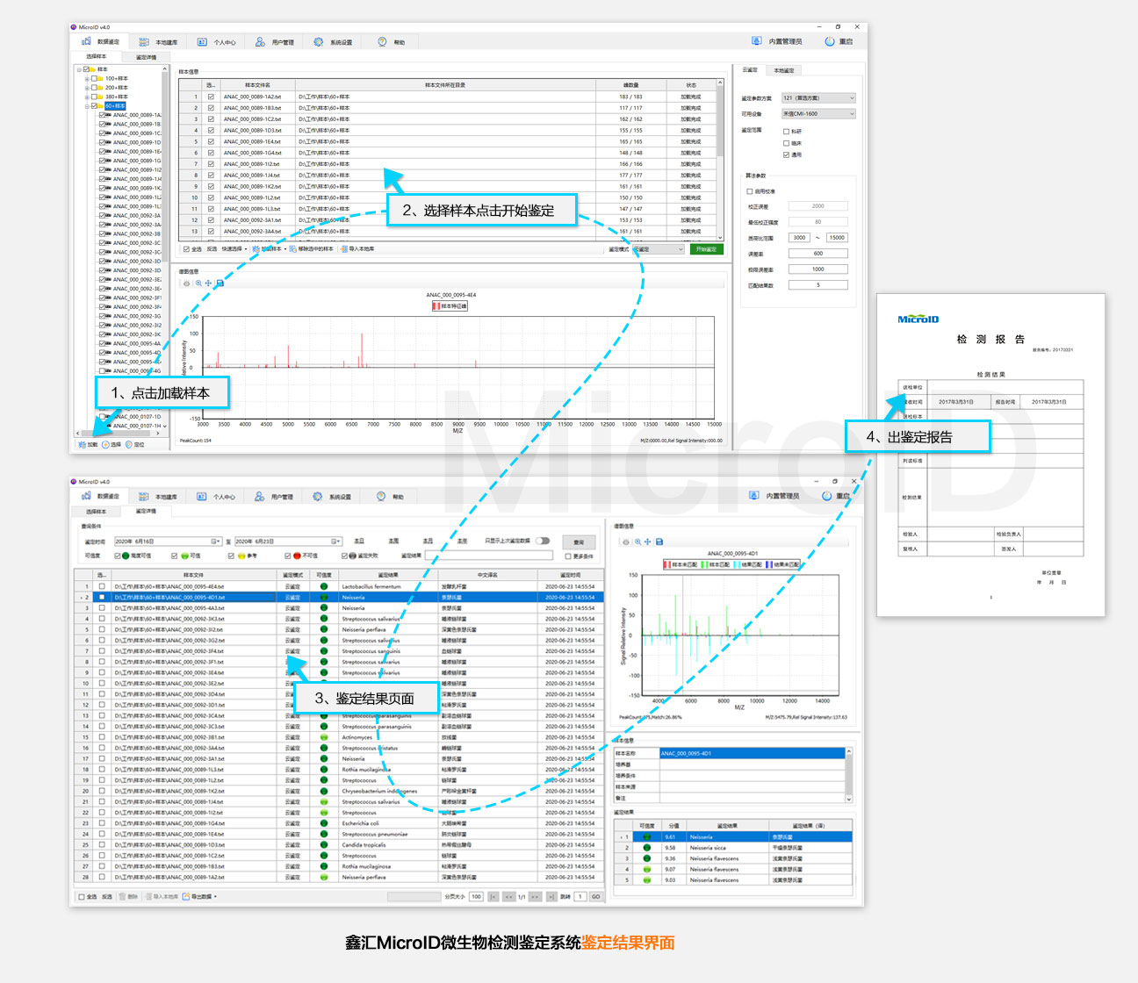The height and width of the screenshot is (983, 1138).
Task: Expand 200+样本 folder in tree
Action: click(87, 88)
